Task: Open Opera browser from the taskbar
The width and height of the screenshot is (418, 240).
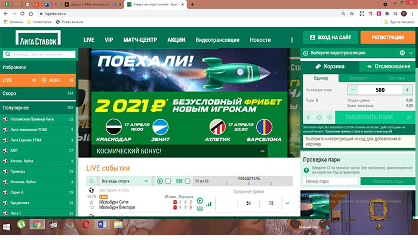Action: pyautogui.click(x=86, y=224)
